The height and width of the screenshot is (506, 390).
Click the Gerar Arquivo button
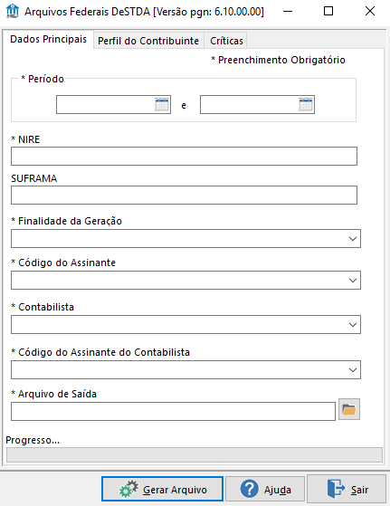[162, 489]
